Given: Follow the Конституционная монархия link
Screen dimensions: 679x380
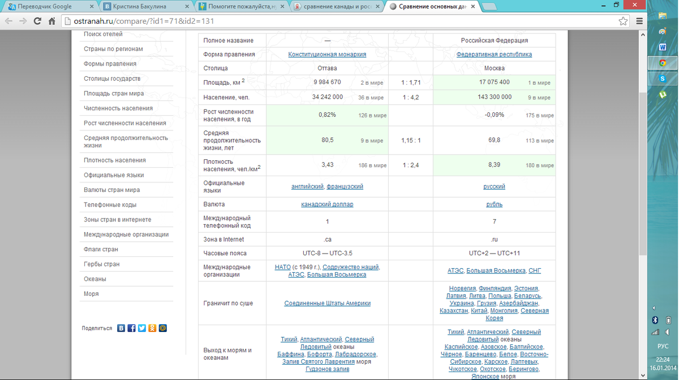Looking at the screenshot, I should (x=327, y=55).
